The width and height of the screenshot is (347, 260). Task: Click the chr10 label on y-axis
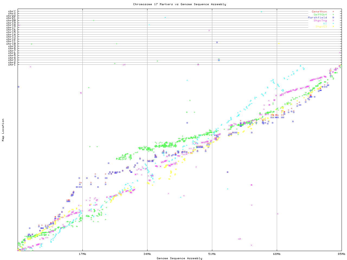tap(11, 44)
